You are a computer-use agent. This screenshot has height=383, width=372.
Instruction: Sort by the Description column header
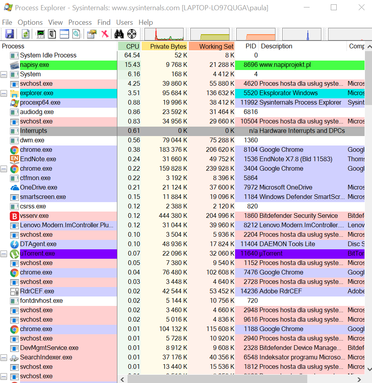coord(302,46)
